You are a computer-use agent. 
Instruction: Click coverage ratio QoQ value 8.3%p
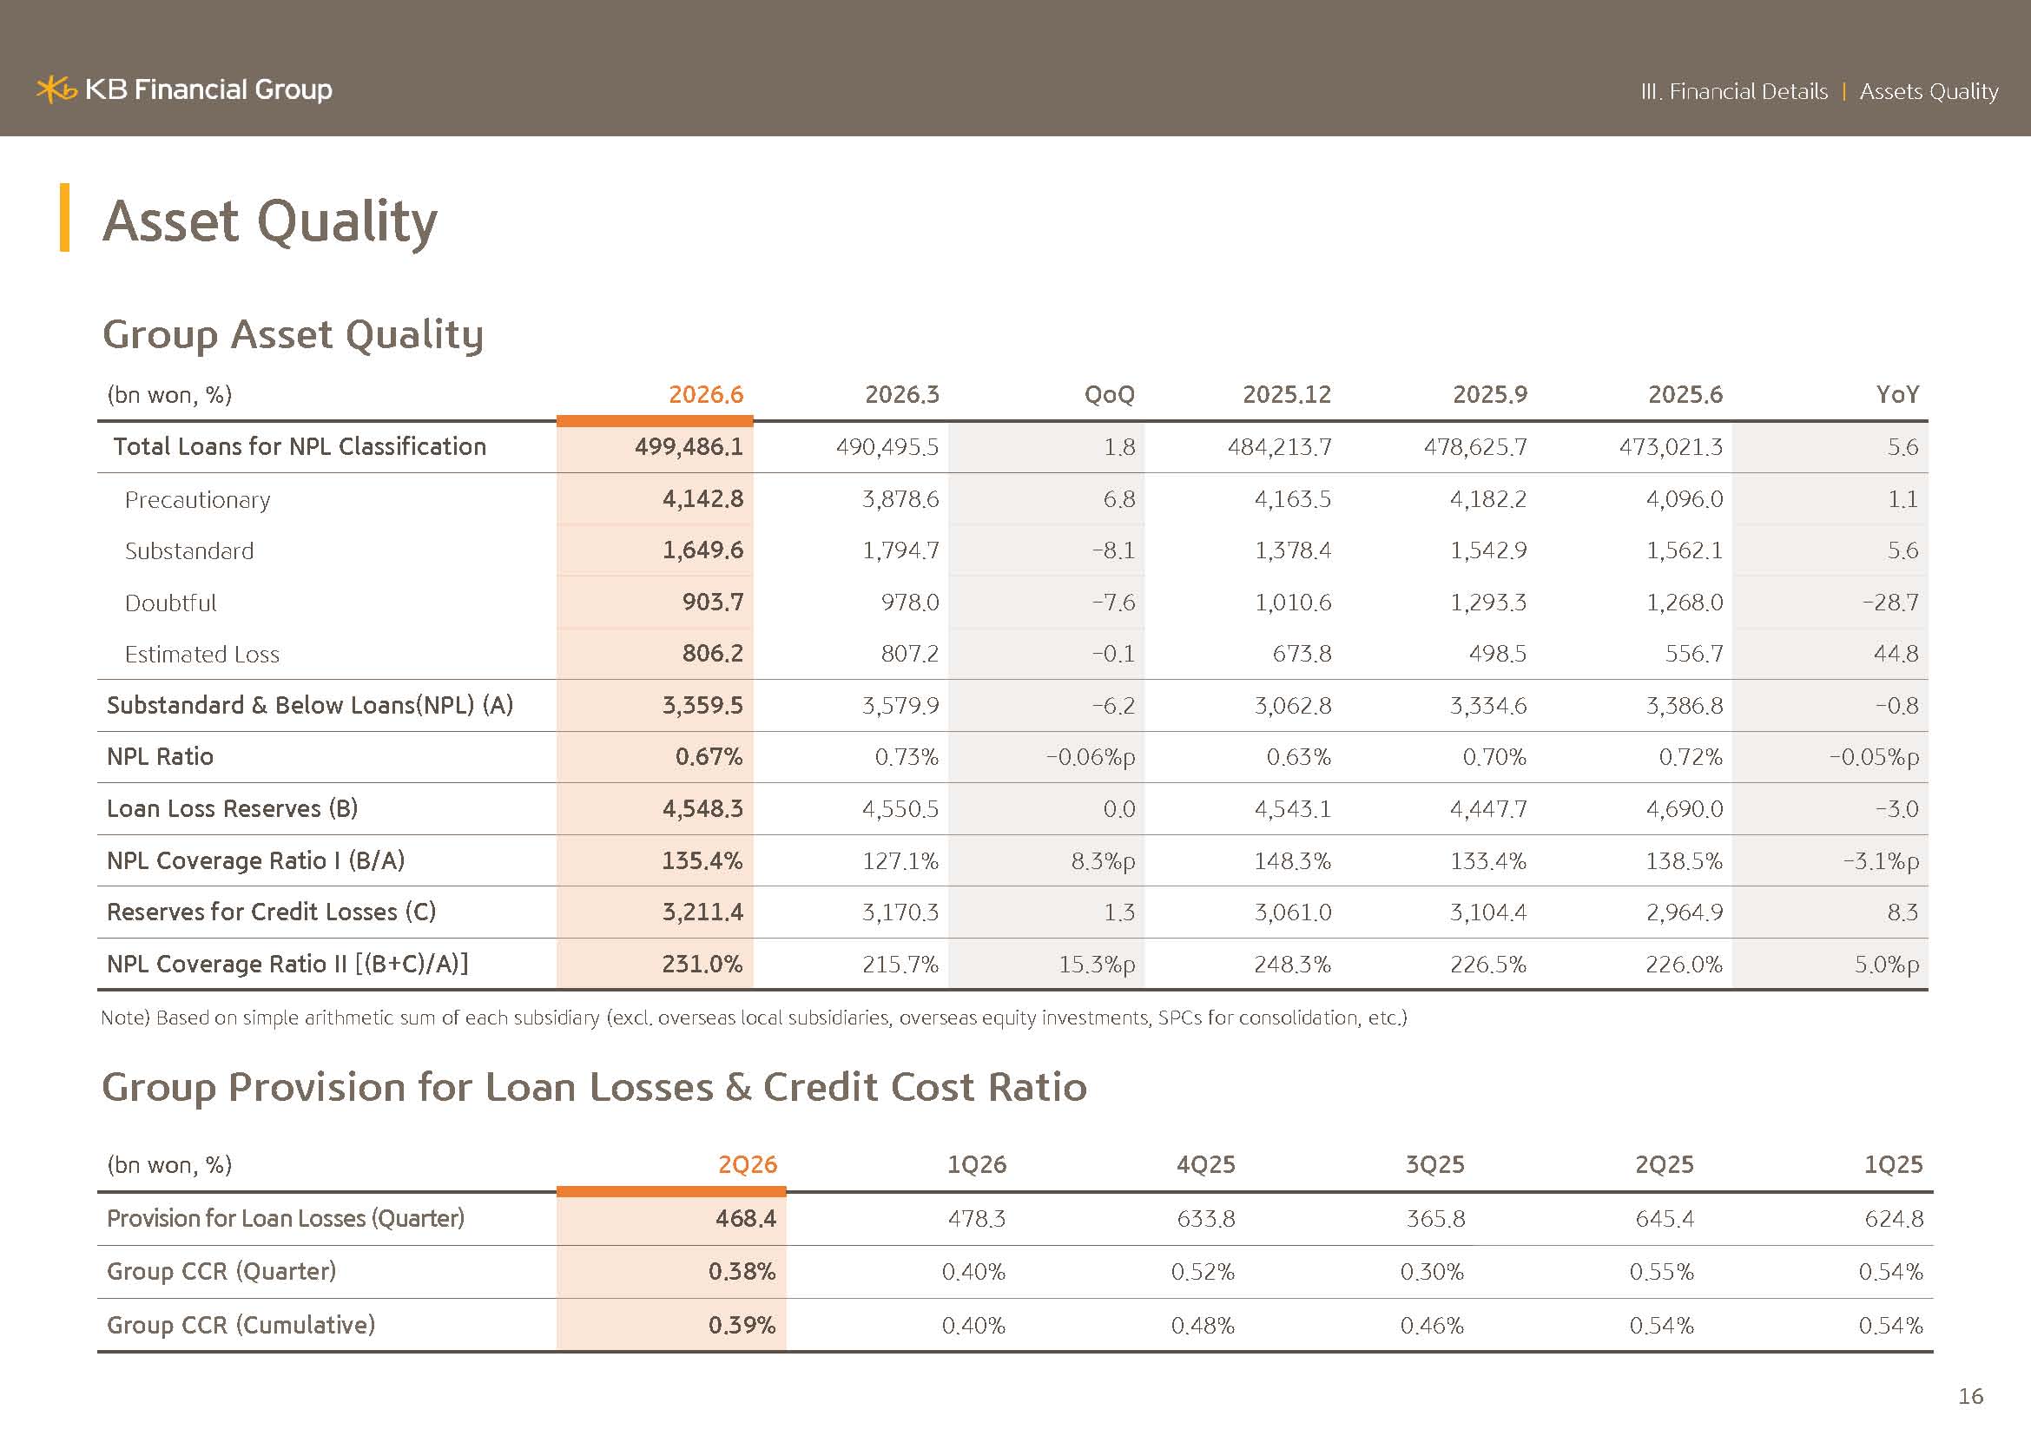pos(1103,861)
